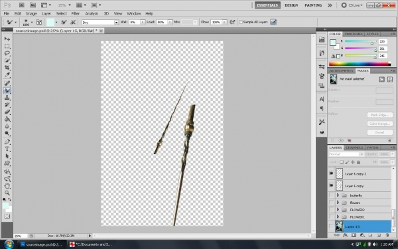The height and width of the screenshot is (249, 398).
Task: Open the Character panel dock icon
Action: [x=322, y=99]
